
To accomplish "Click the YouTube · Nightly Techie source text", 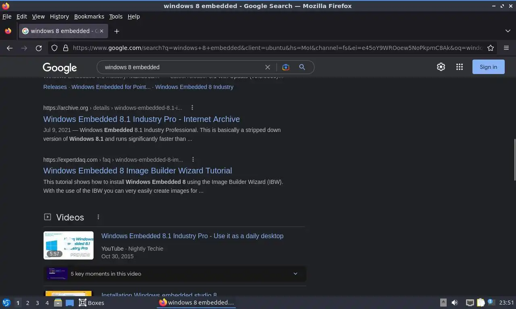I will click(x=132, y=249).
